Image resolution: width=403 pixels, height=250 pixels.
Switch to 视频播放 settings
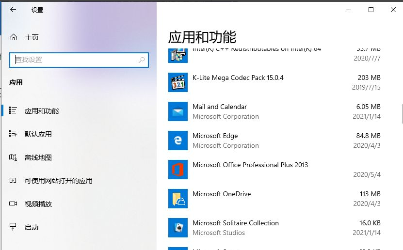[38, 204]
